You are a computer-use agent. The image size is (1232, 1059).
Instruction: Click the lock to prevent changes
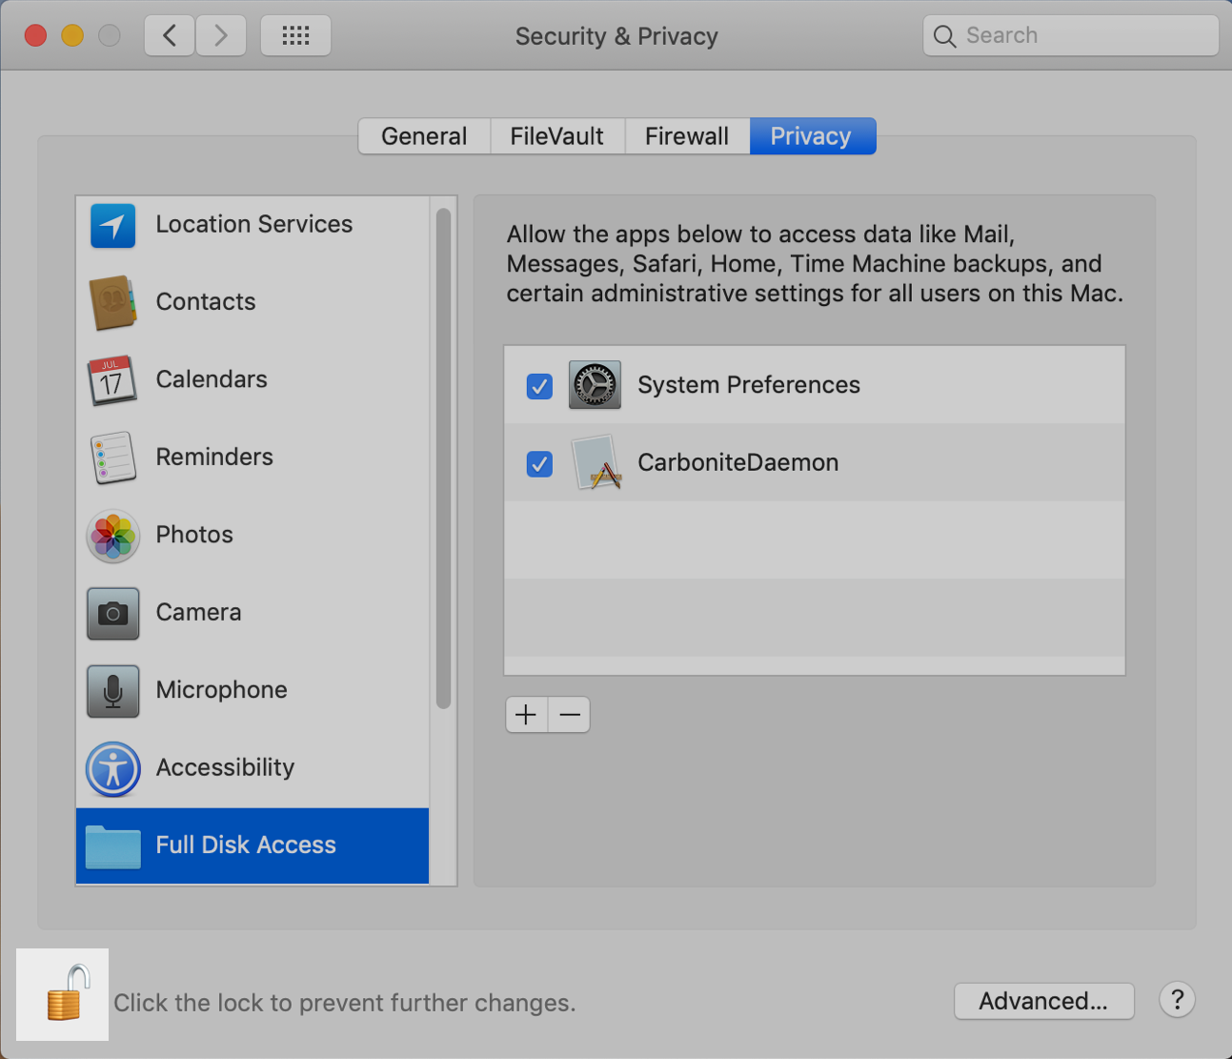coord(62,994)
